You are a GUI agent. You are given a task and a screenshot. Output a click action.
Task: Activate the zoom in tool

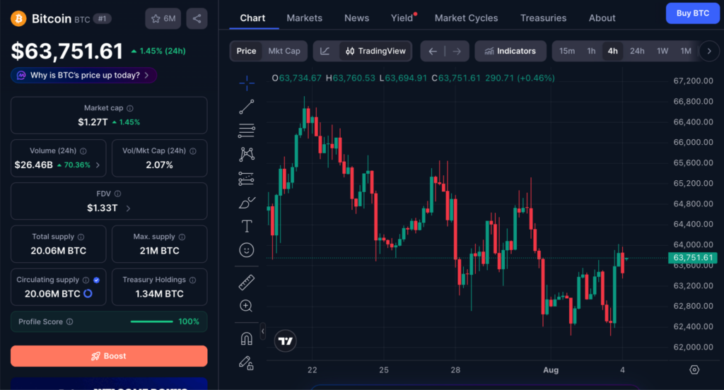[x=246, y=305]
